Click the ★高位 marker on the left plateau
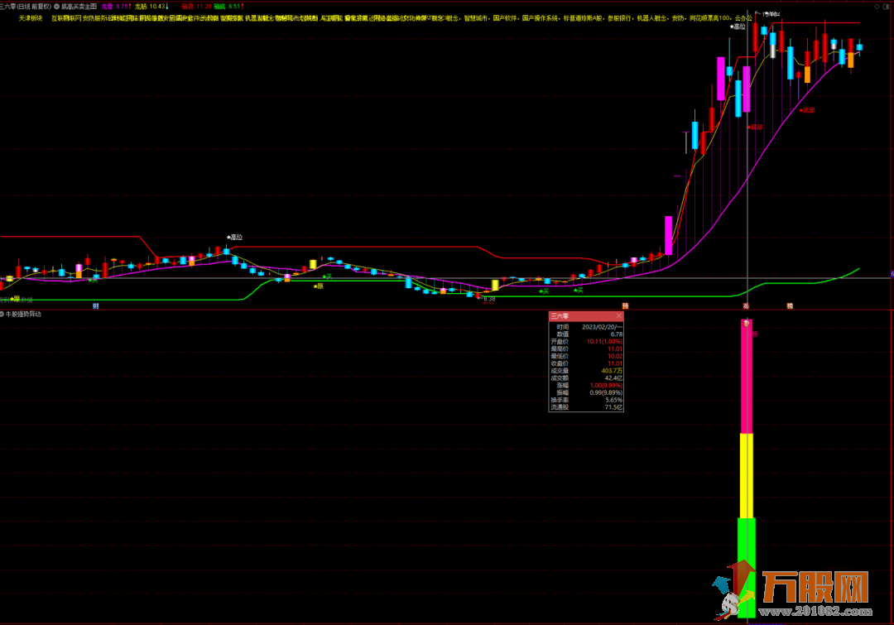Screen dimensions: 894x625 [x=235, y=238]
